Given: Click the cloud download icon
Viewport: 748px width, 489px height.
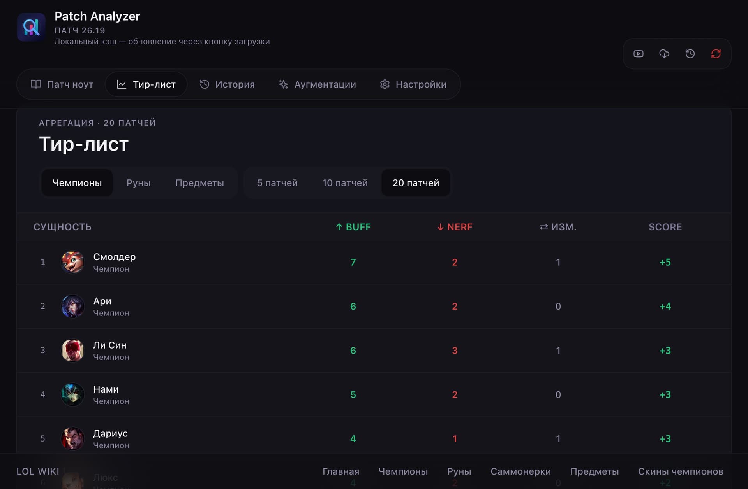Looking at the screenshot, I should (x=664, y=54).
